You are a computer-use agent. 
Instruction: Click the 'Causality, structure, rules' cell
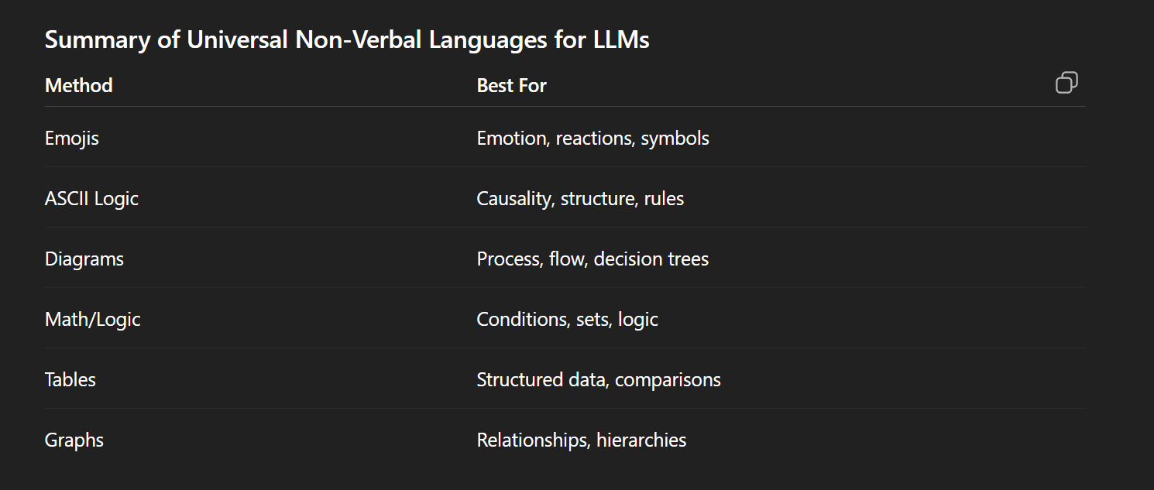(x=580, y=198)
